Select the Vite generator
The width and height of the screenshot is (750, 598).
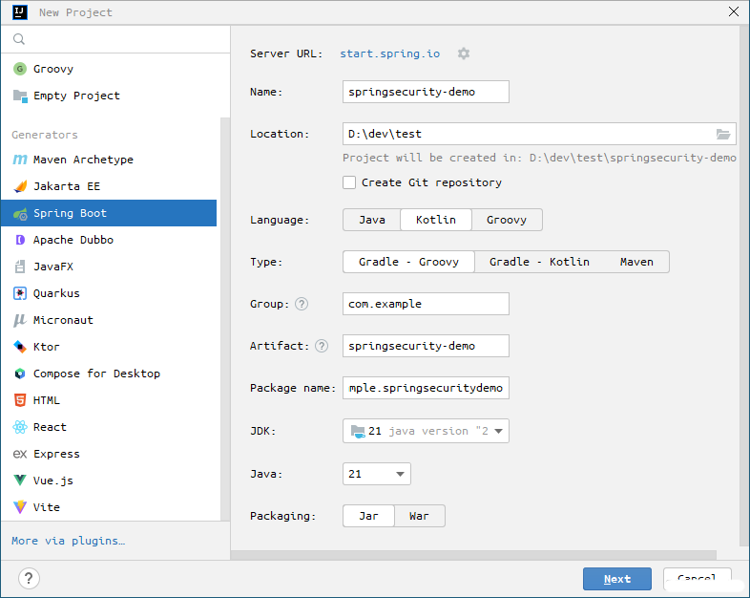[x=109, y=507]
